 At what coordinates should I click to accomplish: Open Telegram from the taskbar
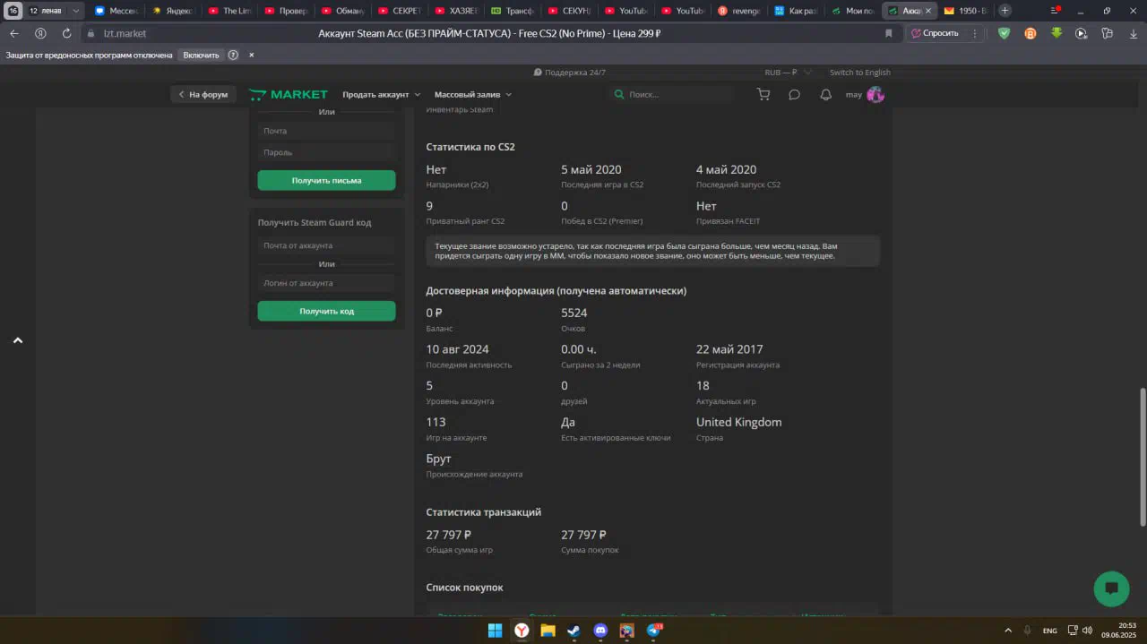point(654,631)
